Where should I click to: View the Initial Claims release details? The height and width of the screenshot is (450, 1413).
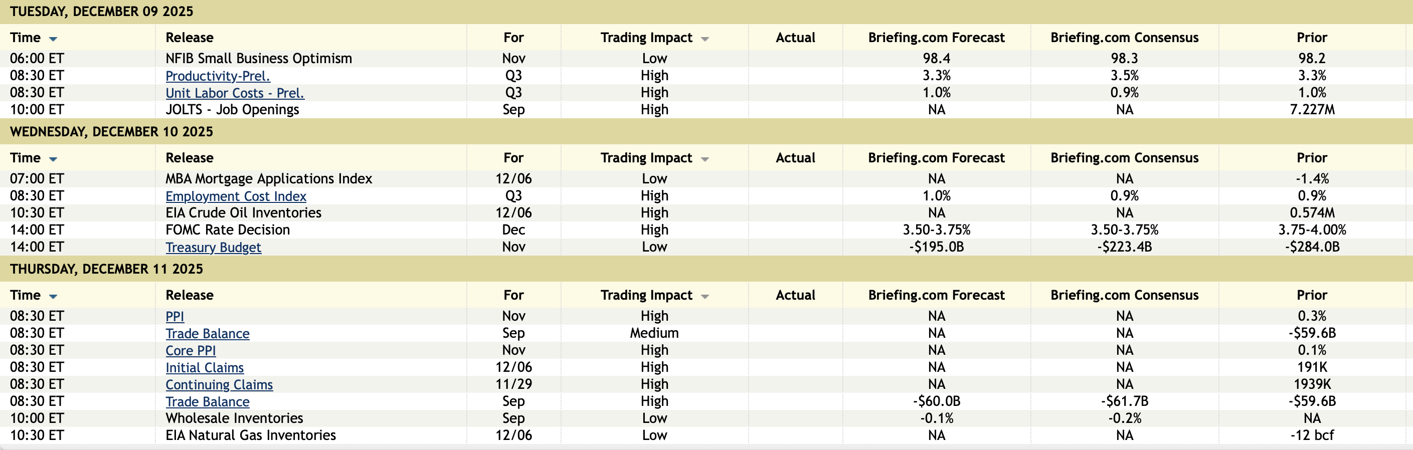click(205, 367)
